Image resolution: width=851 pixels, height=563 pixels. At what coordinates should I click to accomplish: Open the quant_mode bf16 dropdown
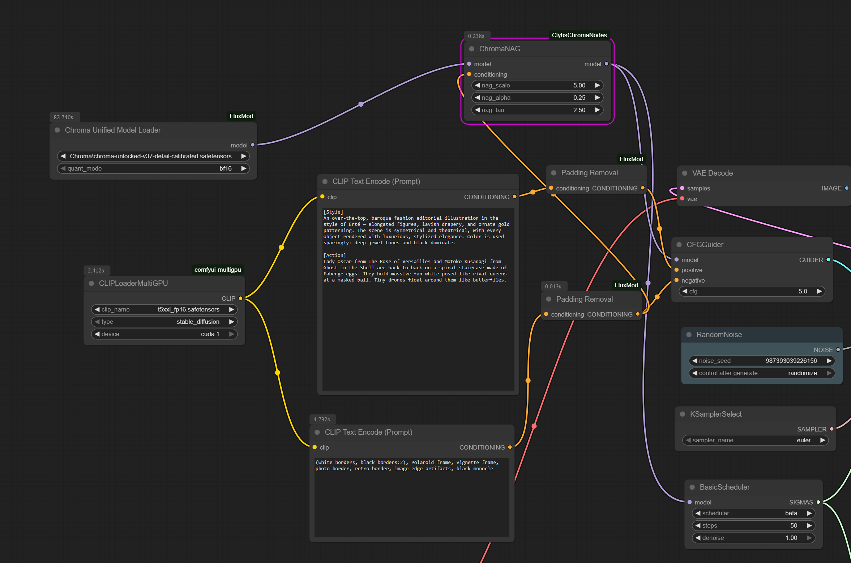(153, 168)
